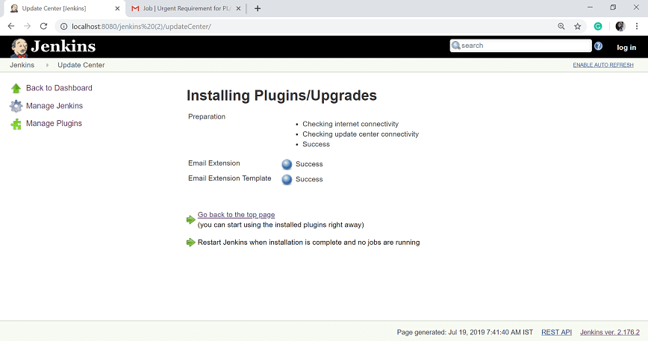The height and width of the screenshot is (341, 648).
Task: Switch to the Gmail Job Urgent Requirement tab
Action: 186,8
